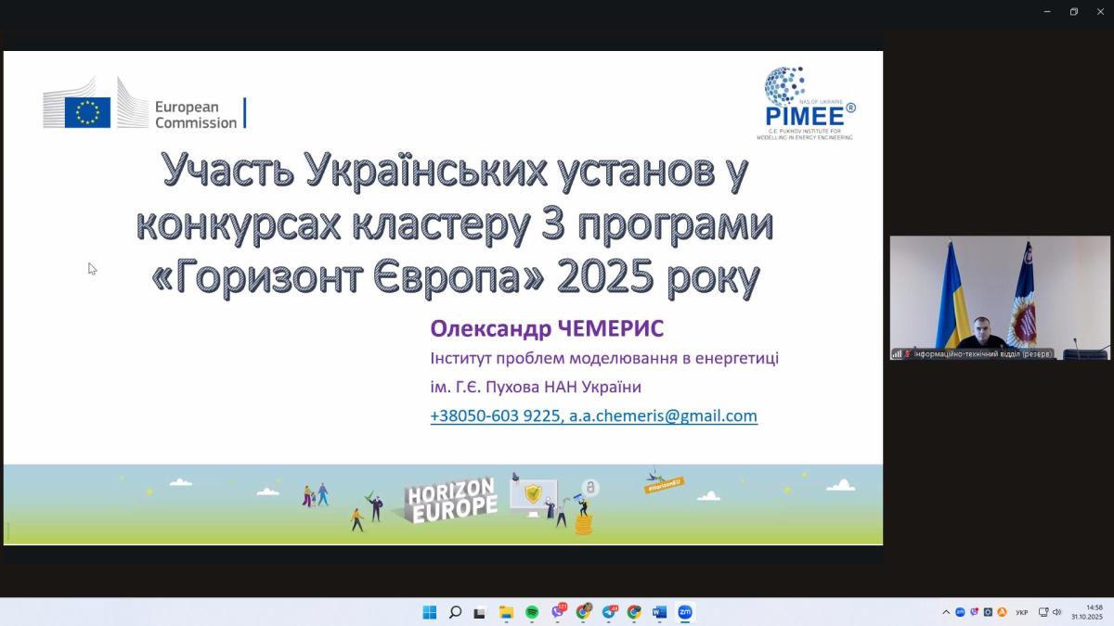Switch to Microsoft Word in taskbar
Screen dimensions: 1114x626
659,612
